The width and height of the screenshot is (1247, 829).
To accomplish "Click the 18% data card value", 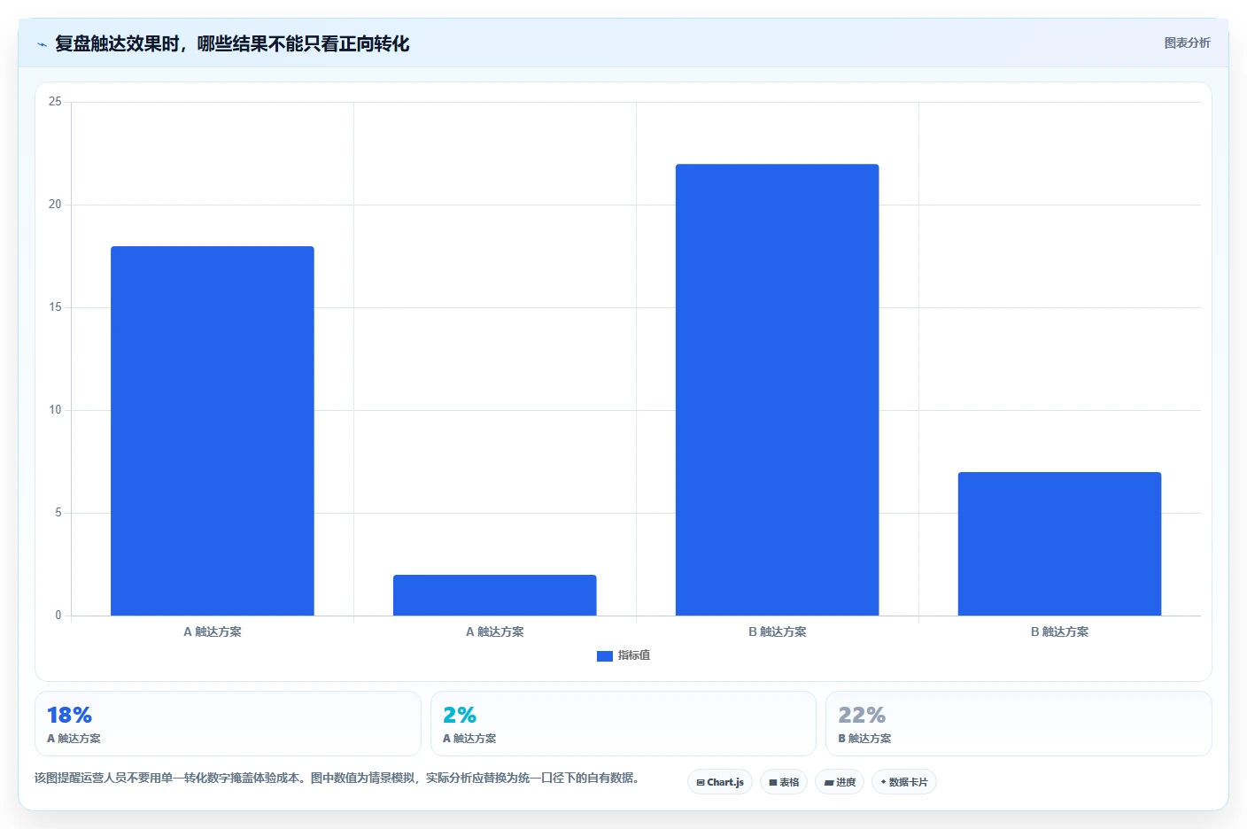I will [69, 715].
